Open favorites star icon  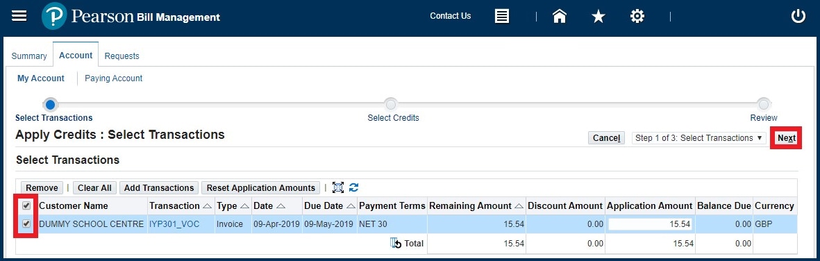[599, 17]
